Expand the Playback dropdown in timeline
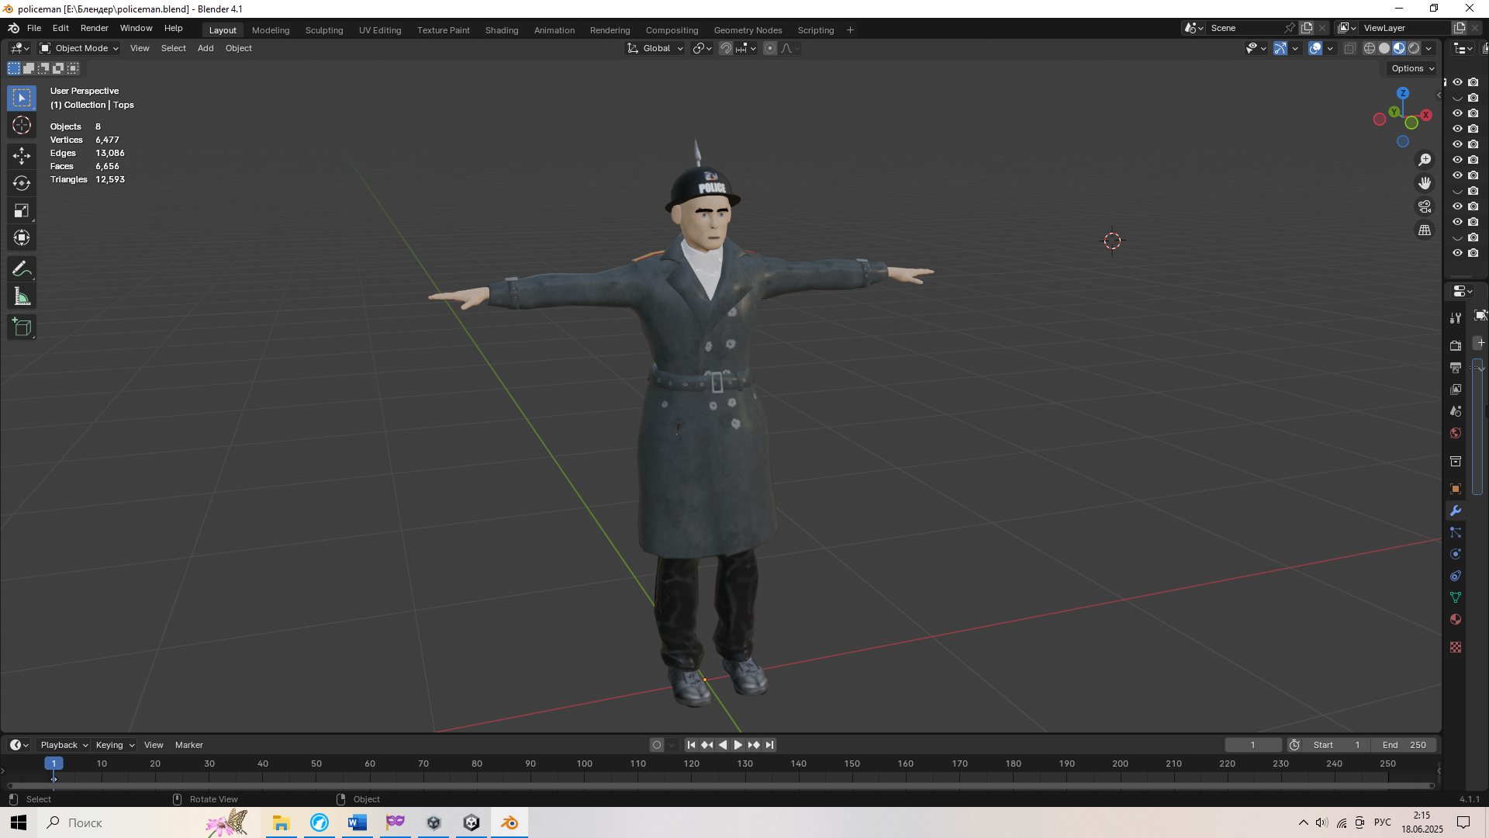The height and width of the screenshot is (838, 1489). pyautogui.click(x=64, y=745)
